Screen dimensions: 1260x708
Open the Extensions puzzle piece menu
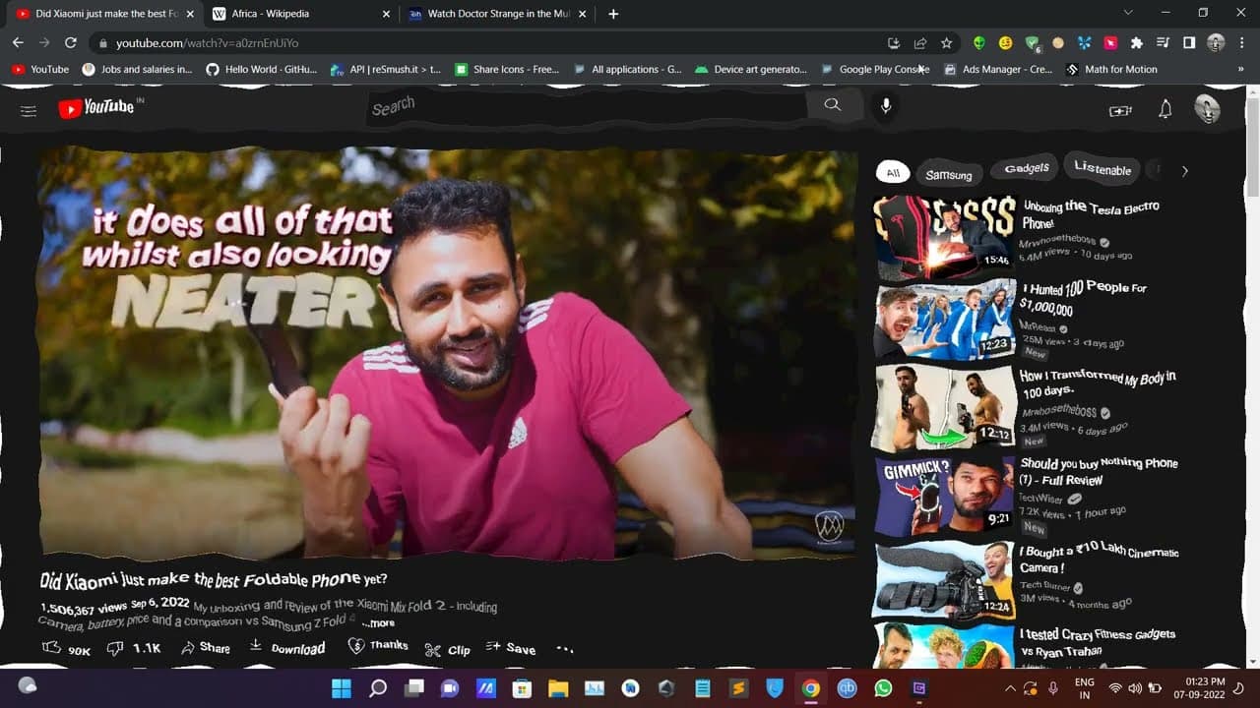[x=1136, y=43]
